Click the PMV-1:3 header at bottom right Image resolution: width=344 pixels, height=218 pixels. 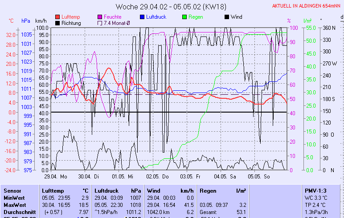tap(315, 190)
